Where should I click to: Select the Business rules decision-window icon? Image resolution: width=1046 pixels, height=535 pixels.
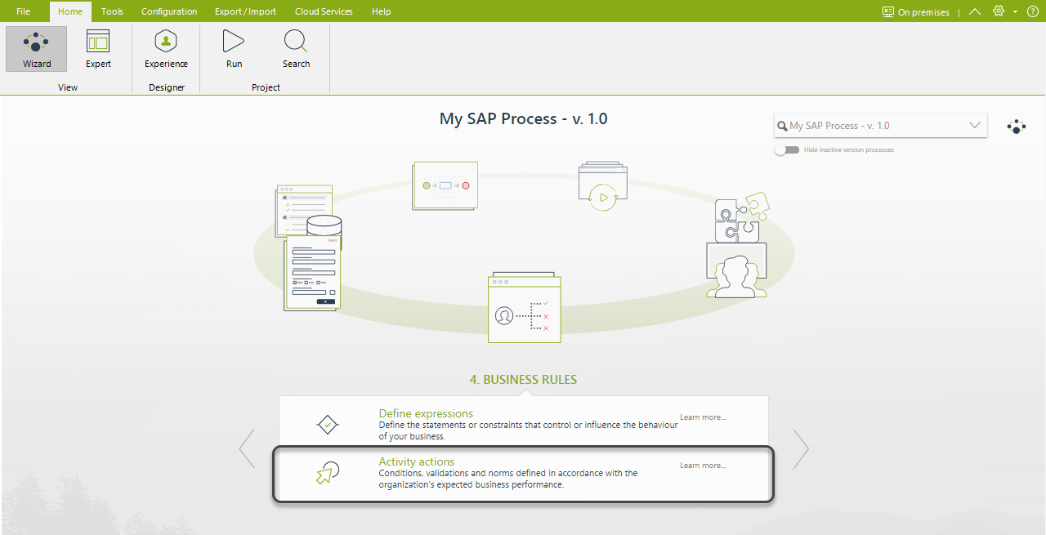525,308
